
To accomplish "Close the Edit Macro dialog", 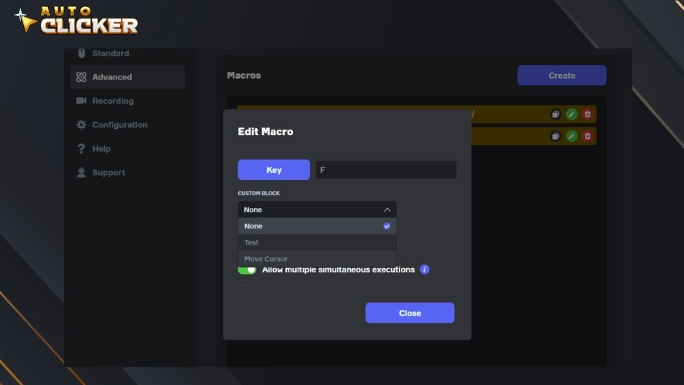I will (409, 313).
